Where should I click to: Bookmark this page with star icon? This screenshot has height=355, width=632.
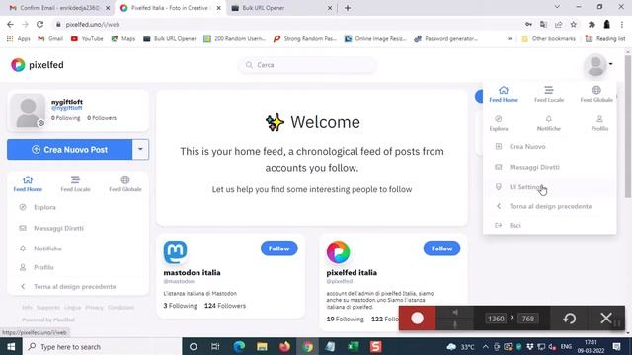pos(573,24)
